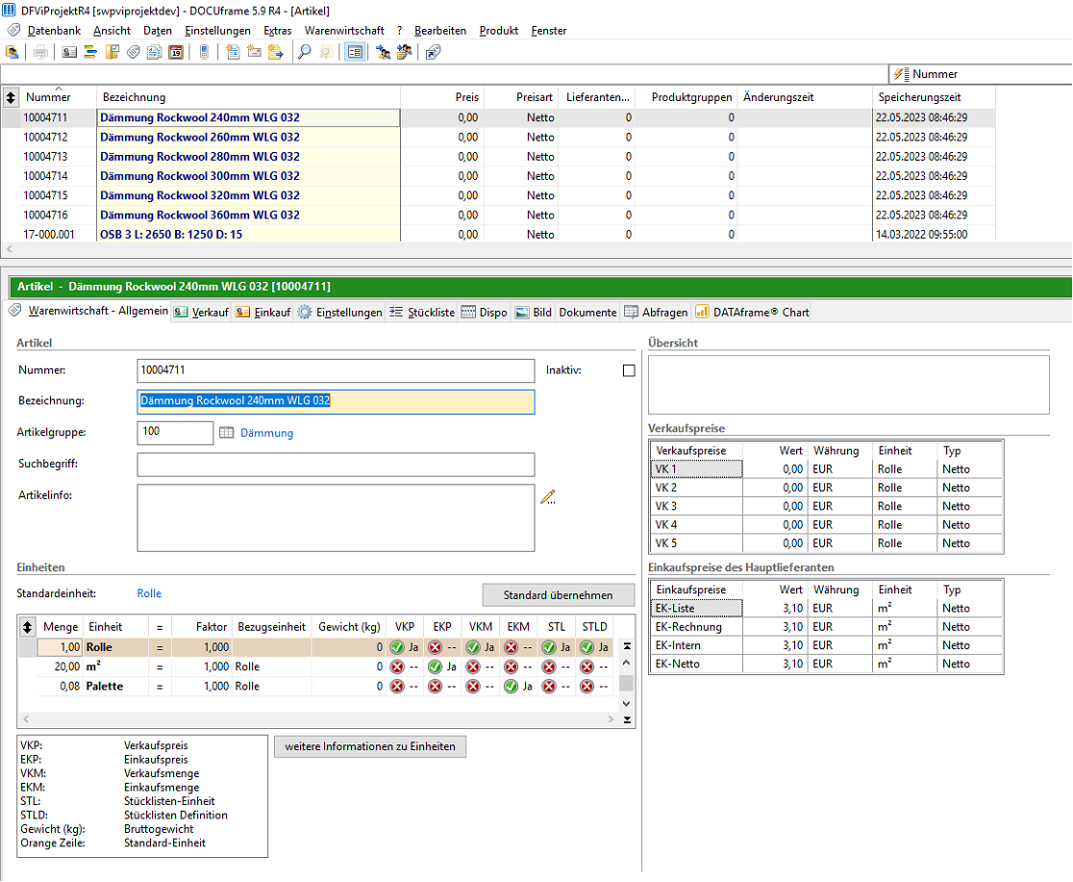Image resolution: width=1073 pixels, height=882 pixels.
Task: Click the user database icon in toolbar
Action: [x=12, y=52]
